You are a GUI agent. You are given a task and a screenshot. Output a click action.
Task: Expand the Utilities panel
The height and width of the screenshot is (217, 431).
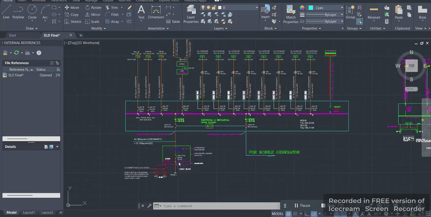click(377, 28)
